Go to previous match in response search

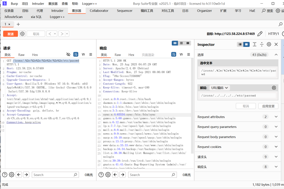(x=115, y=175)
